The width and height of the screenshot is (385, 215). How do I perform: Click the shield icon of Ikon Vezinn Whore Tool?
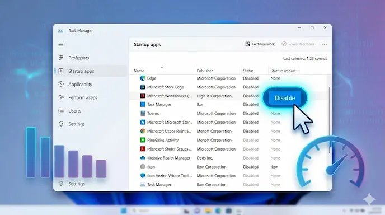tap(143, 176)
